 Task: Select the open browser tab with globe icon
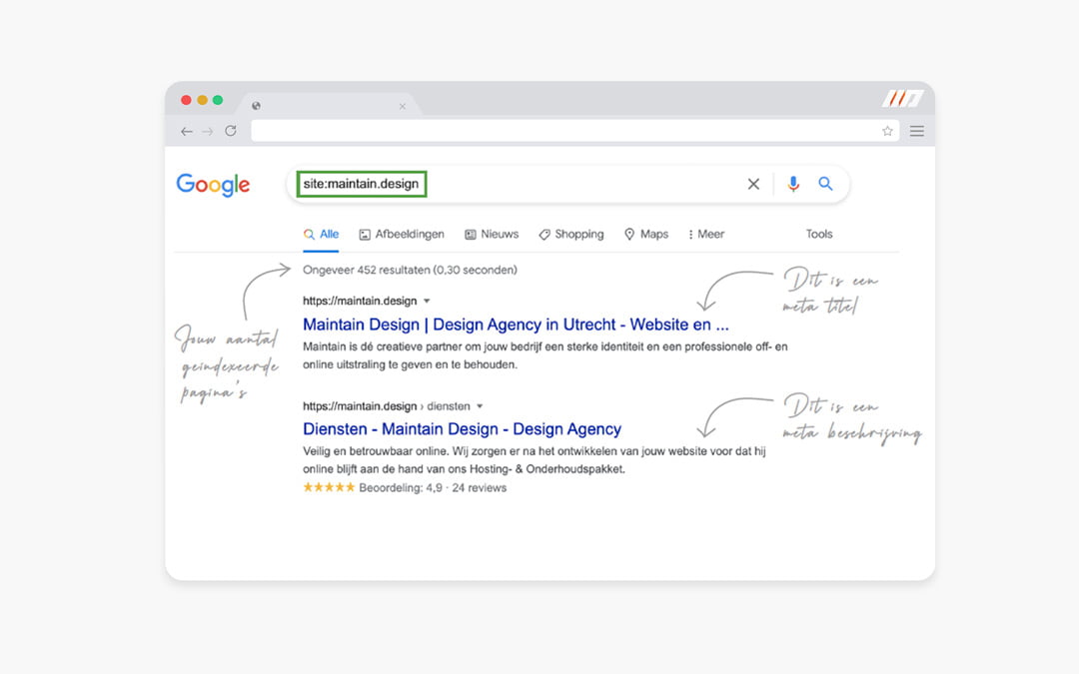pyautogui.click(x=329, y=105)
